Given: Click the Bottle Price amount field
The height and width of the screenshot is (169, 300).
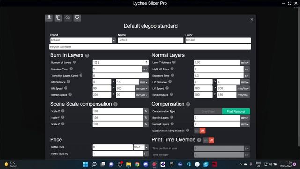Looking at the screenshot, I should pos(112,147).
